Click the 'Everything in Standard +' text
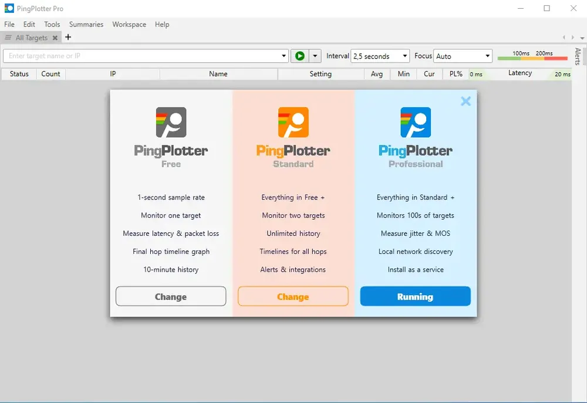The height and width of the screenshot is (403, 587). tap(416, 198)
